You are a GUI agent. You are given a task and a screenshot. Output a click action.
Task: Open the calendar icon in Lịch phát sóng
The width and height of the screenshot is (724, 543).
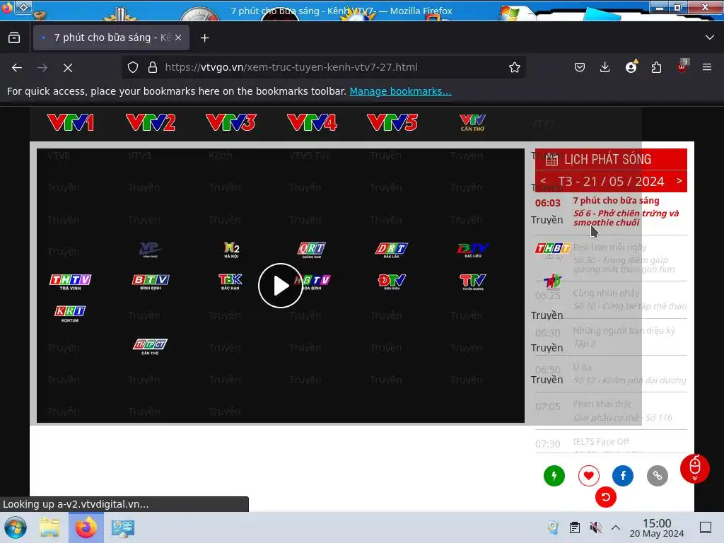(x=551, y=160)
